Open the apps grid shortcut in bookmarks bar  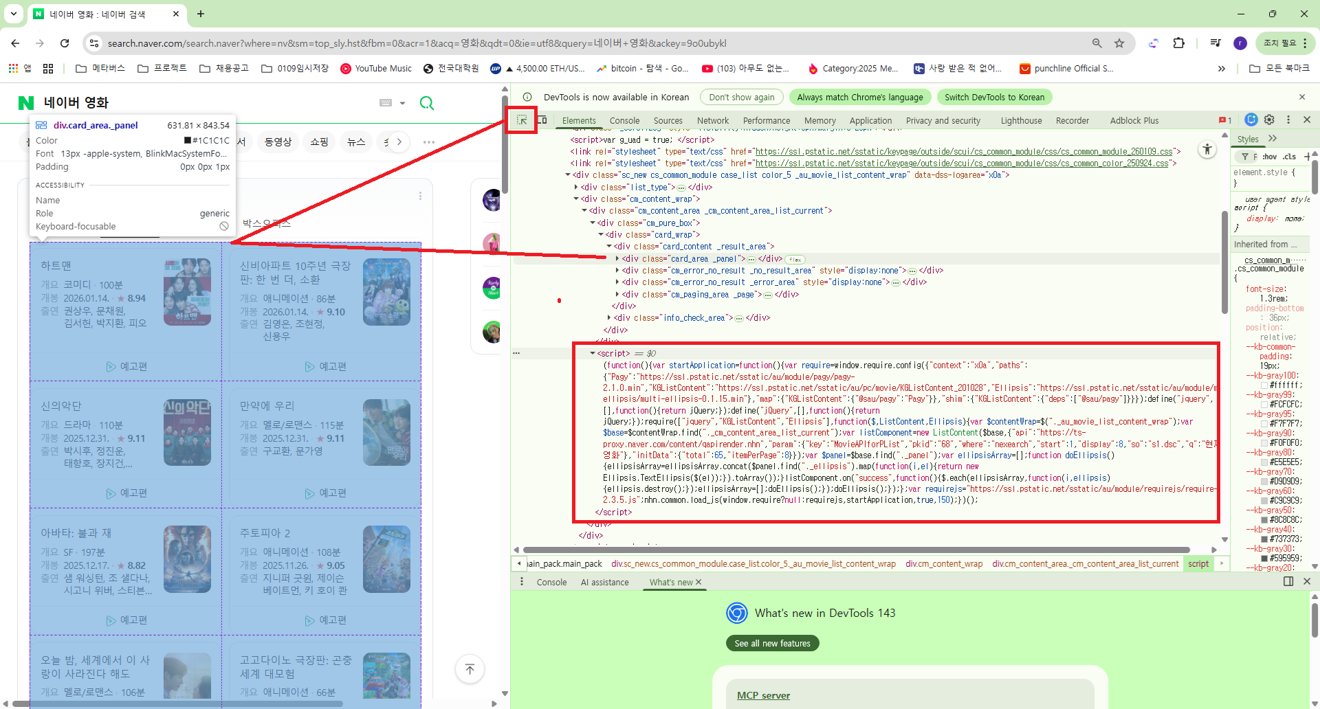(13, 68)
